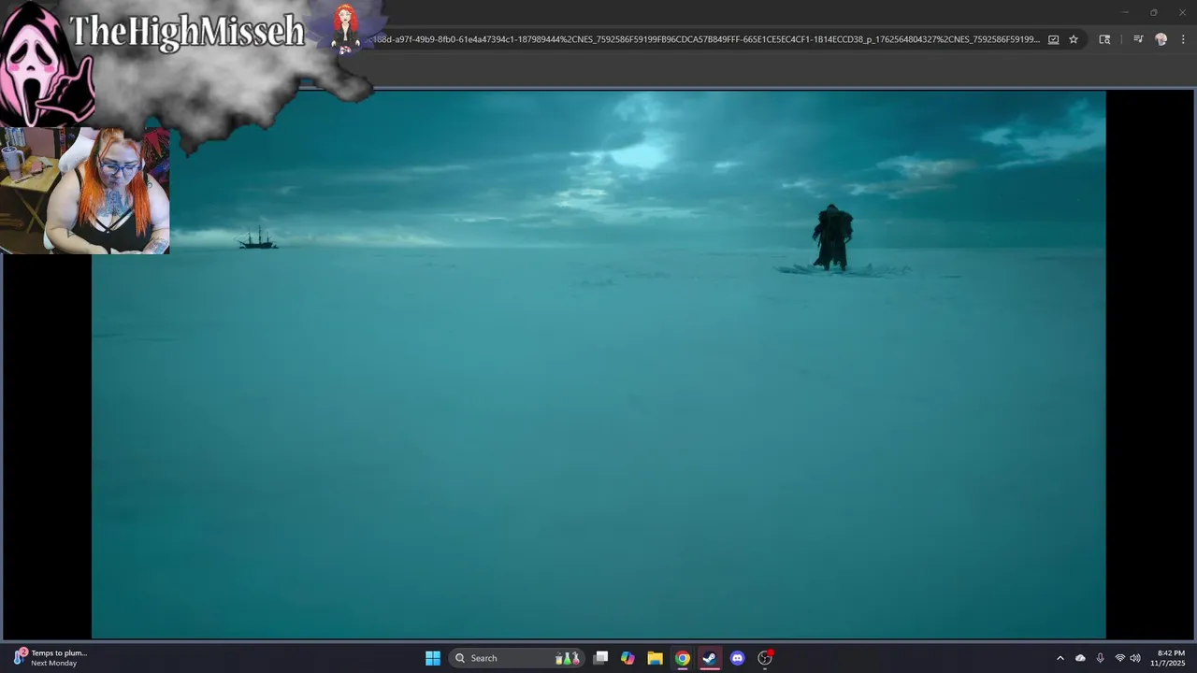Bookmark this page with the star icon
The width and height of the screenshot is (1197, 673).
point(1074,39)
